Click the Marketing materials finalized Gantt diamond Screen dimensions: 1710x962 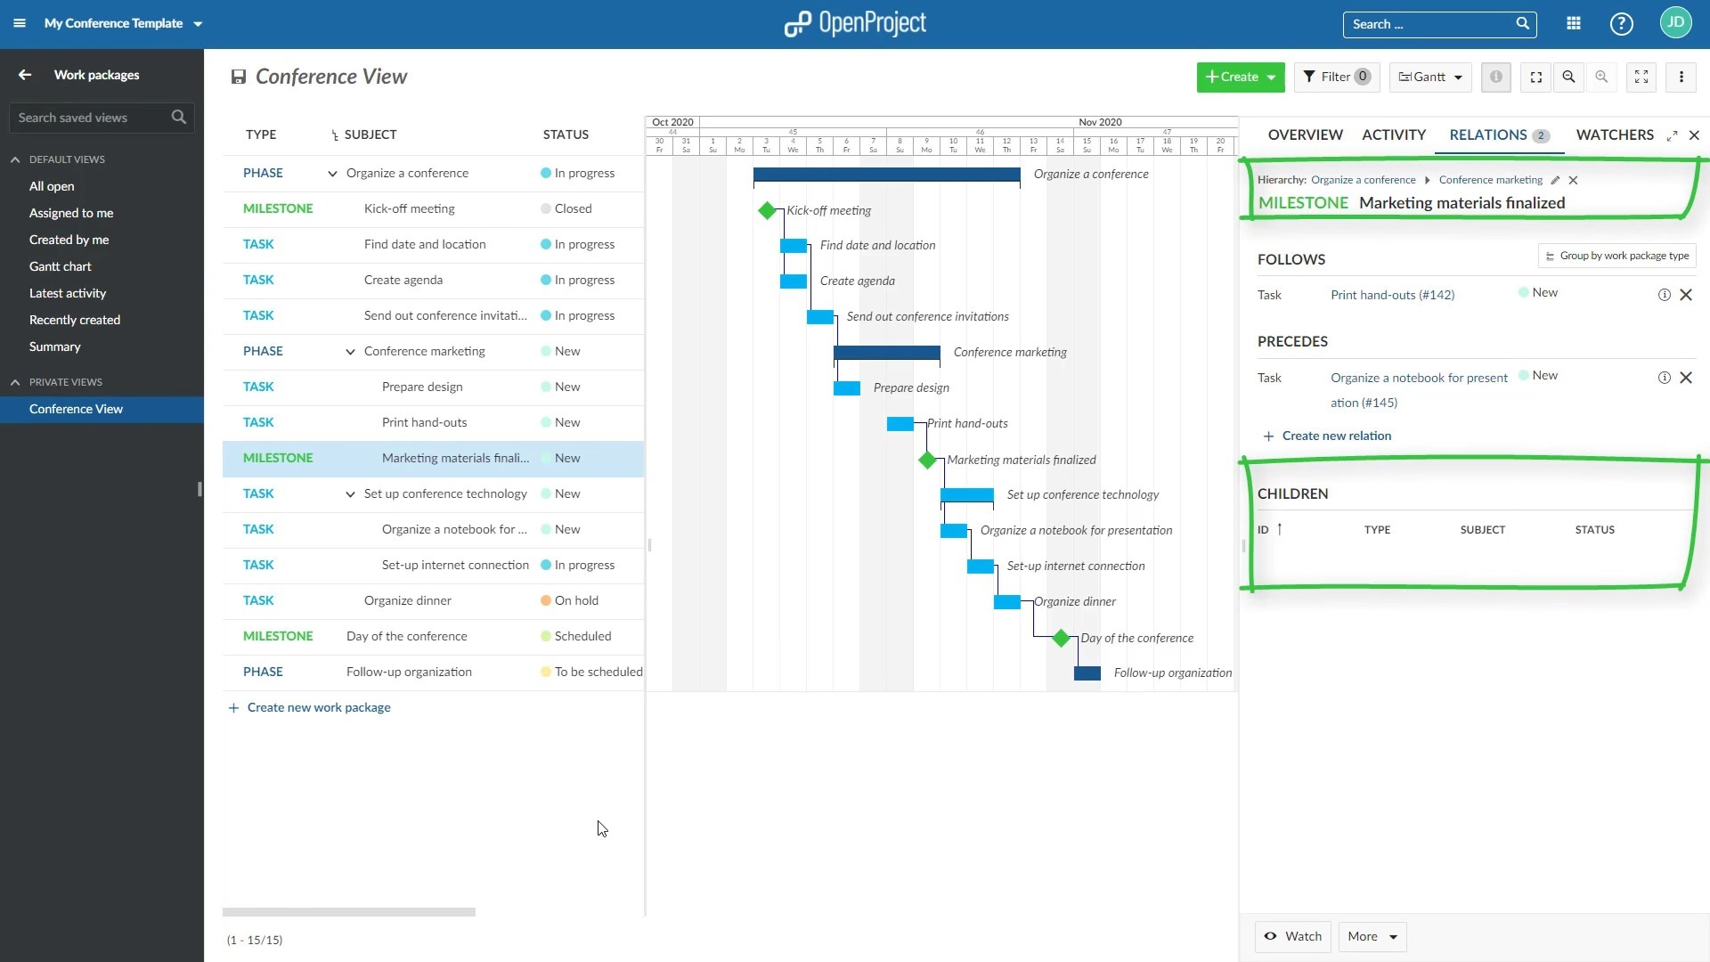(x=927, y=460)
